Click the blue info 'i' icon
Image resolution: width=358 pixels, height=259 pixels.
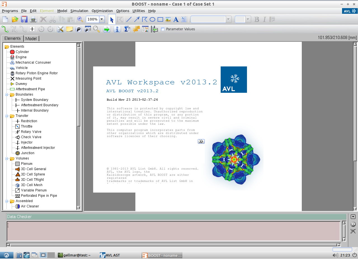[117, 29]
